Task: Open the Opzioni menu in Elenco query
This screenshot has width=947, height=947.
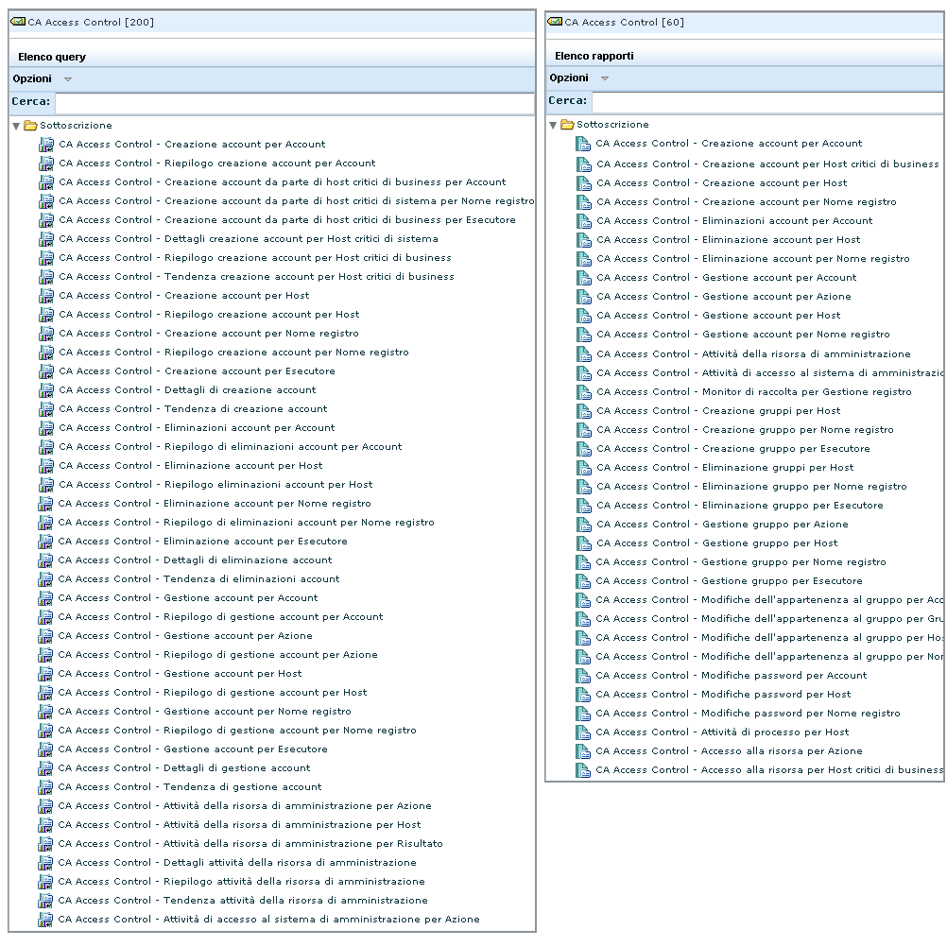Action: [x=31, y=79]
